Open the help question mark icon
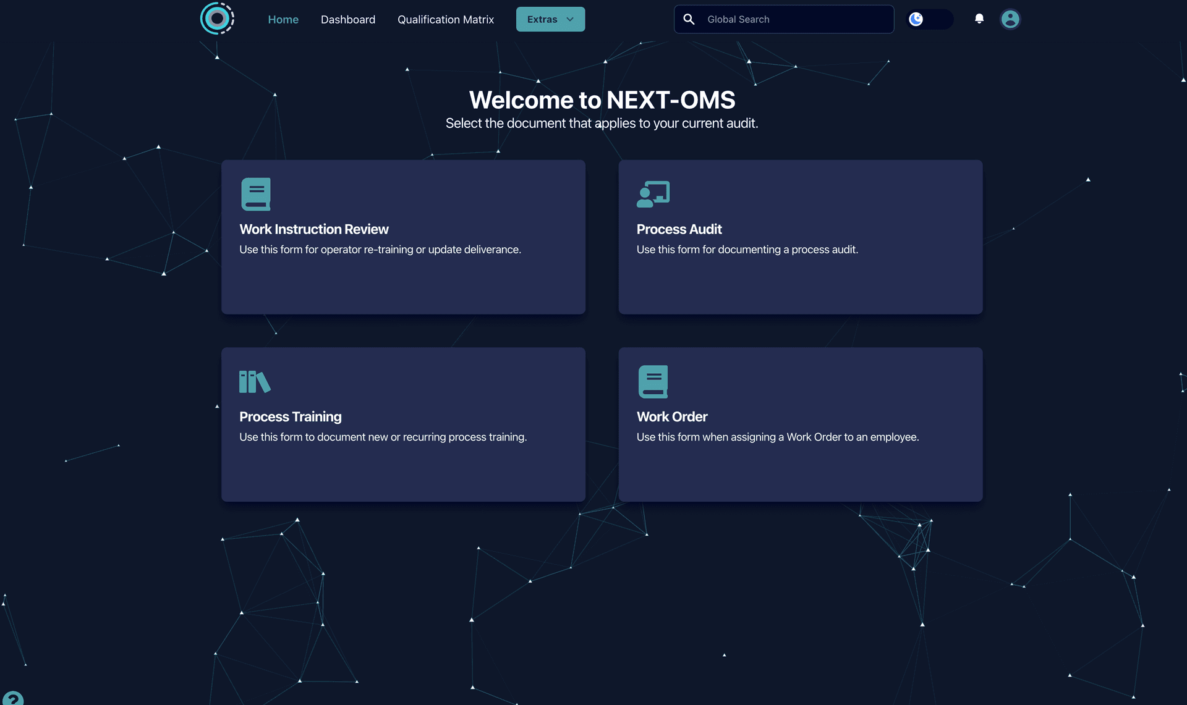This screenshot has height=705, width=1187. tap(12, 699)
